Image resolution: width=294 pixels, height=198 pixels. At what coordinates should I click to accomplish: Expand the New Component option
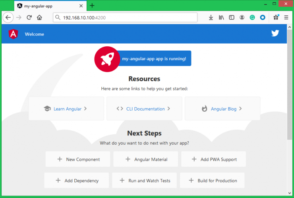point(78,159)
